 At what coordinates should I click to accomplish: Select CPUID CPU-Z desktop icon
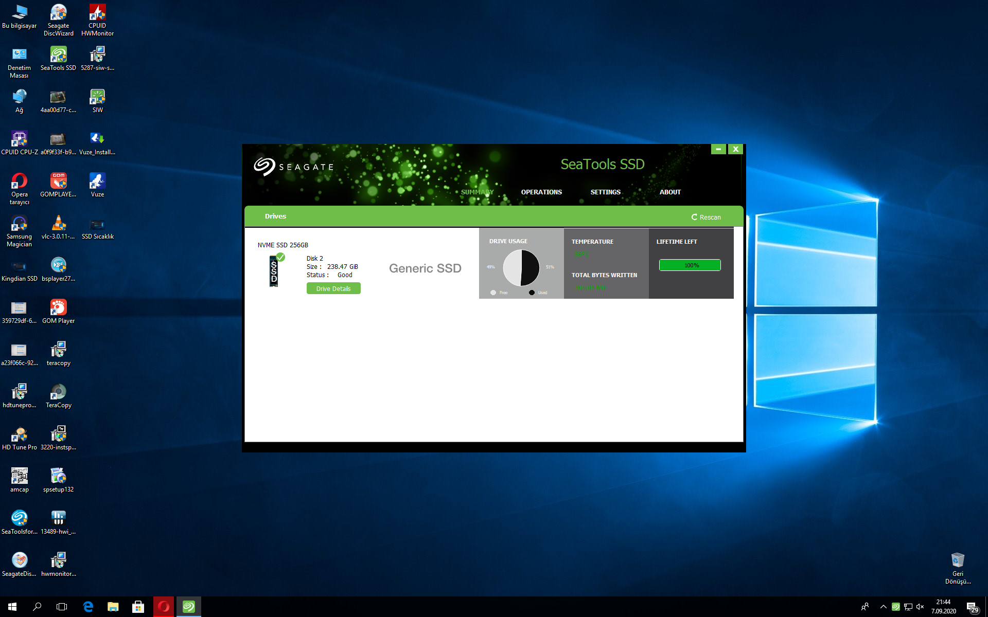click(20, 143)
